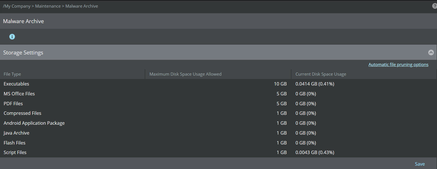Edit the 1 GB limit for Flash Files

[282, 143]
